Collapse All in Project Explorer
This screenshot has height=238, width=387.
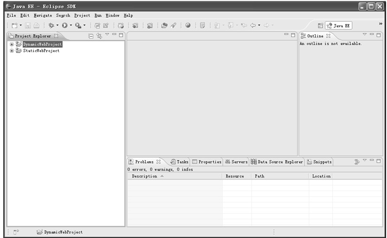(x=91, y=36)
